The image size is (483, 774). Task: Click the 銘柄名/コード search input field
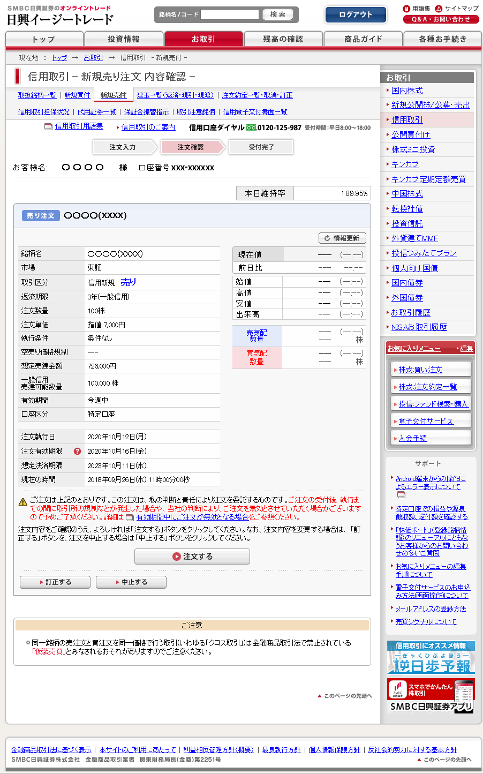click(229, 14)
